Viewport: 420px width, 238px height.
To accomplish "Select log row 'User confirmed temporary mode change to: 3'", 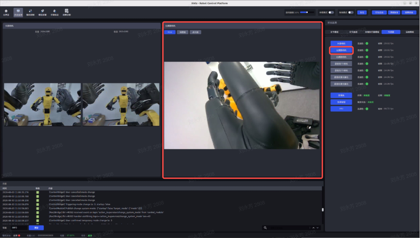I will [162, 221].
